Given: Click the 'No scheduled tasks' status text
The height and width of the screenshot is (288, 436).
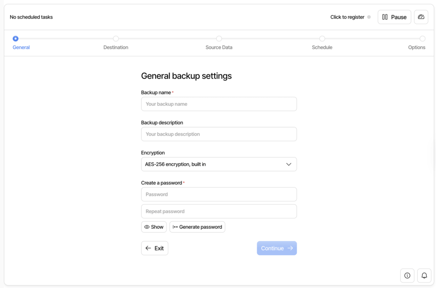Looking at the screenshot, I should pyautogui.click(x=31, y=17).
